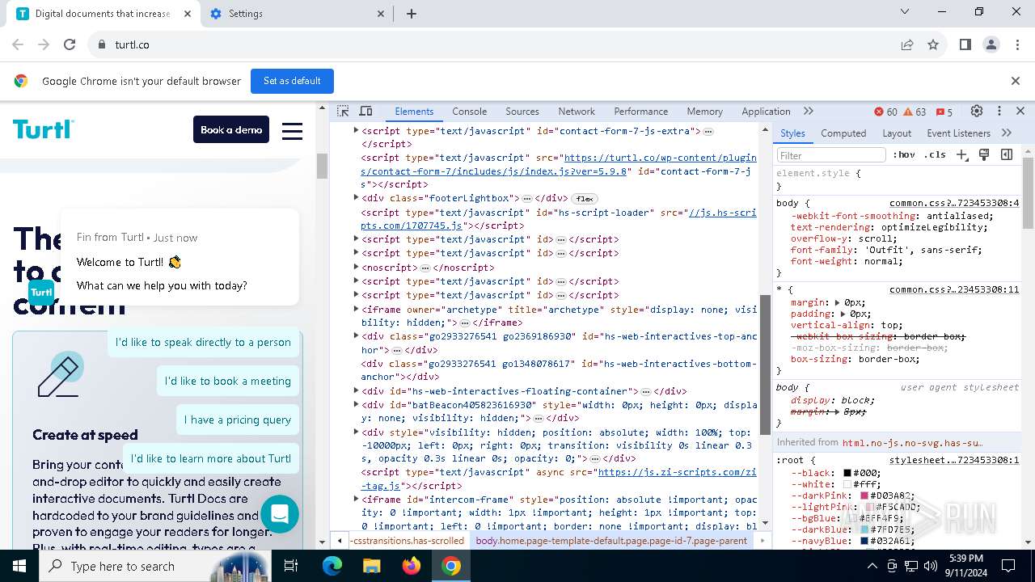Expand the batBeacon div node
Viewport: 1035px width, 582px height.
pyautogui.click(x=356, y=405)
